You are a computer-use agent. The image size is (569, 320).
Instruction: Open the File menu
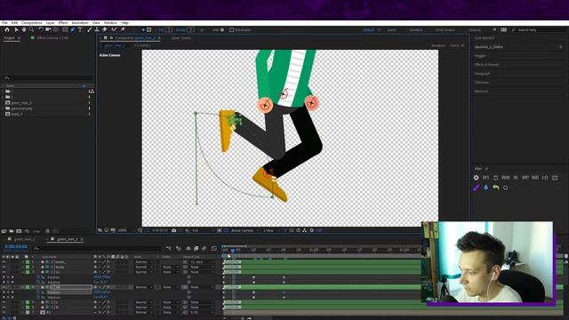pyautogui.click(x=4, y=23)
